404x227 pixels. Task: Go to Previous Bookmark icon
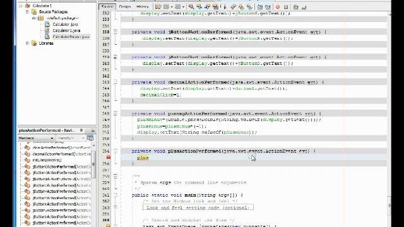coord(233,7)
